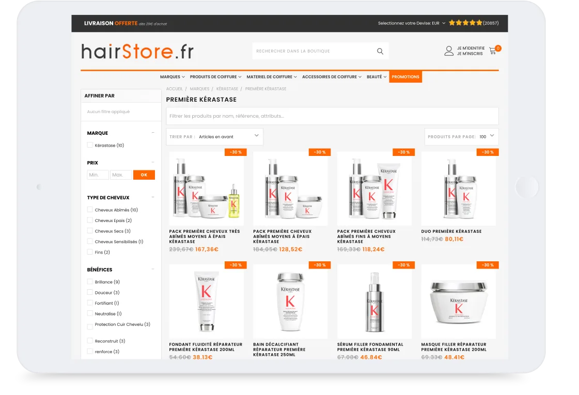Click the orange -30% badge on Duo Première Kérastase
This screenshot has height=395, width=579.
[x=486, y=152]
